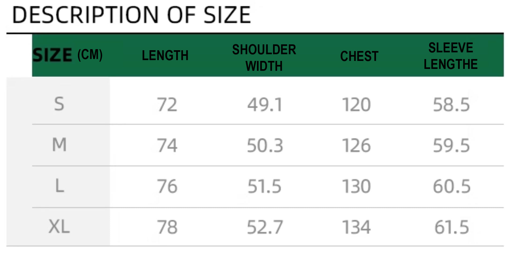Click the SIZE (CM) column header

click(x=67, y=55)
